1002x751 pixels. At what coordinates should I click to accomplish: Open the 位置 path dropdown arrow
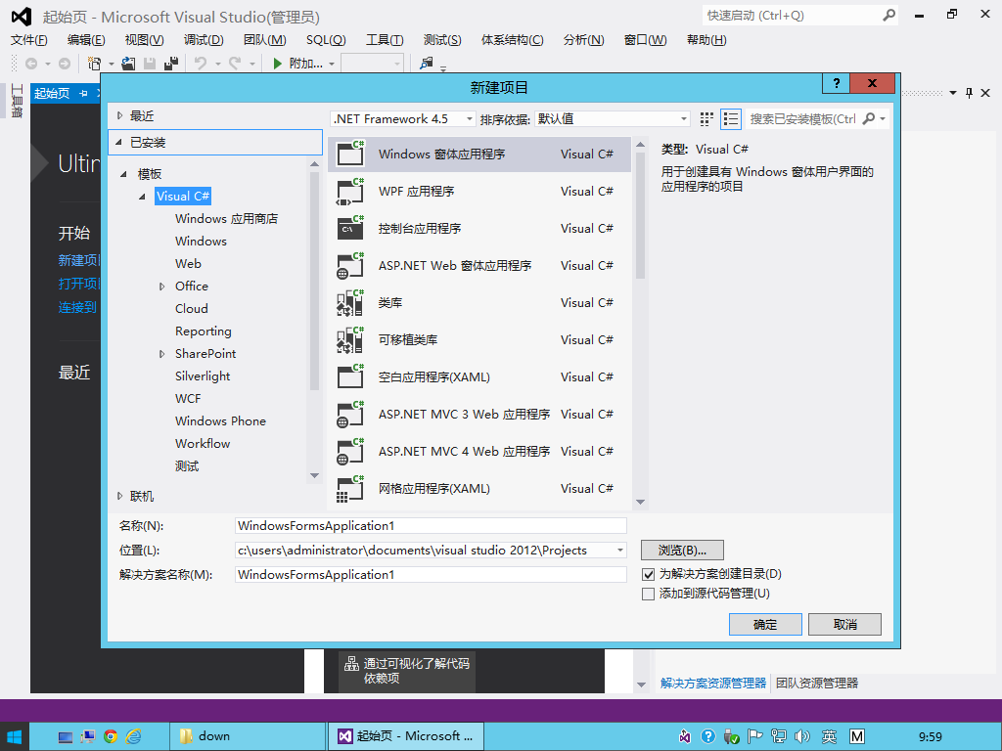click(x=619, y=551)
